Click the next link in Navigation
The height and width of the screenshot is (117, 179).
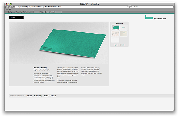(x=123, y=45)
